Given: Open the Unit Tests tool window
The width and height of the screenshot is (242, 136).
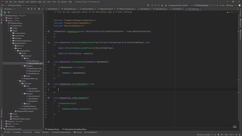Looking at the screenshot, I should 28,132.
